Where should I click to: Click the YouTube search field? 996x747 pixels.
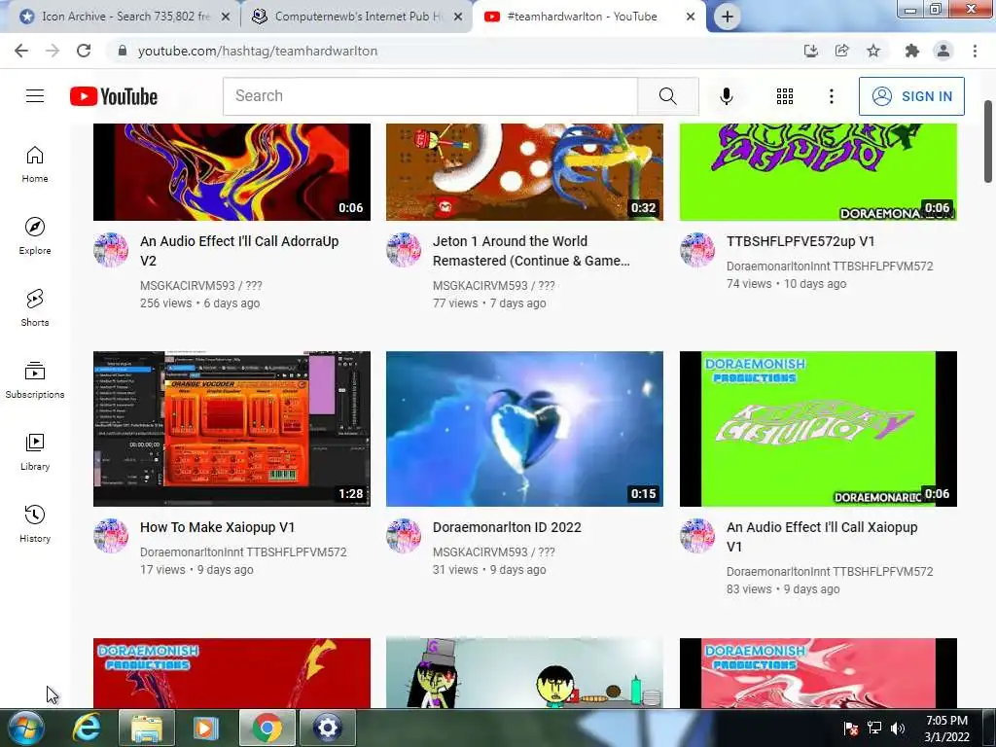pyautogui.click(x=430, y=96)
